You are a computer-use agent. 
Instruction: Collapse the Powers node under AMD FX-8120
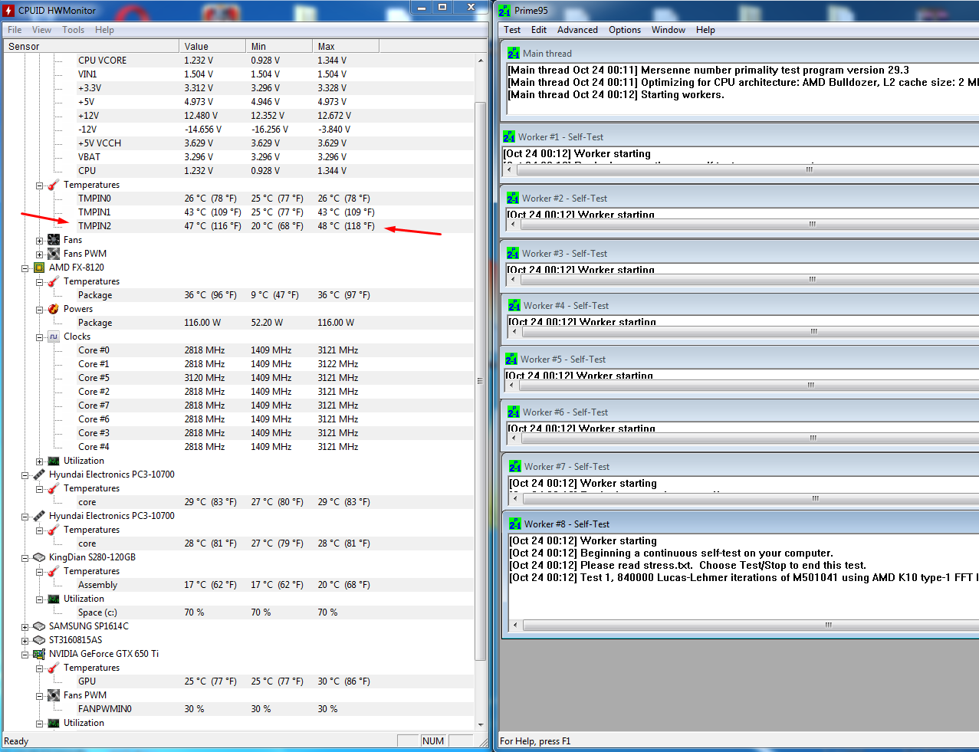39,310
